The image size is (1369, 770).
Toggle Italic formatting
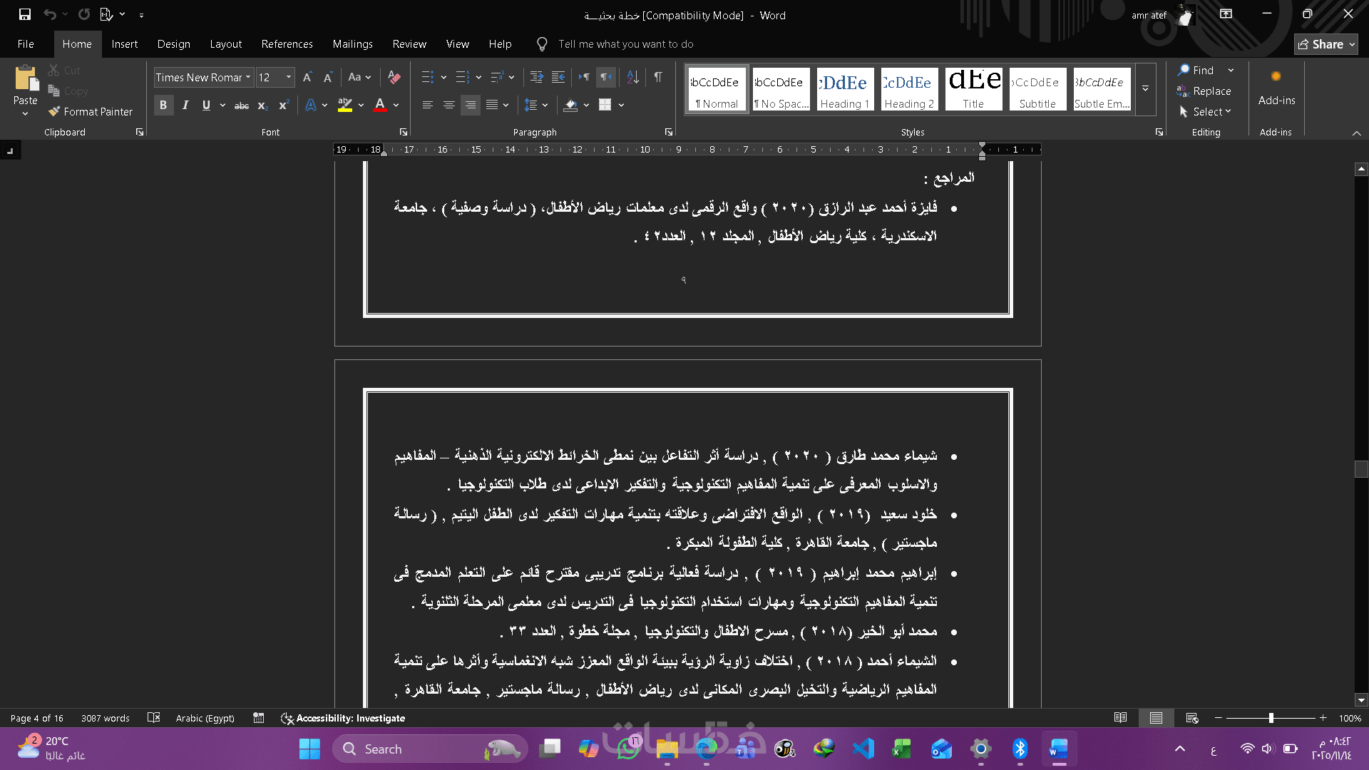185,106
